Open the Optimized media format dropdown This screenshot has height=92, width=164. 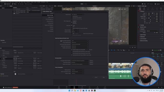[x=80, y=46]
